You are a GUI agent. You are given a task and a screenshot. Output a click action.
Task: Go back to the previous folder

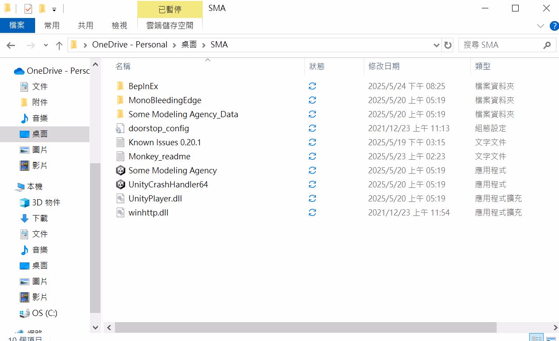pyautogui.click(x=11, y=45)
